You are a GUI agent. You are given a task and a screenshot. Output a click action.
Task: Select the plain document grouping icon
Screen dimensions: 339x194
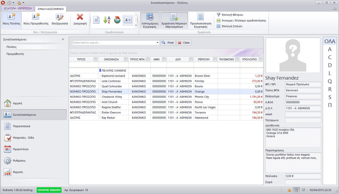click(96, 20)
